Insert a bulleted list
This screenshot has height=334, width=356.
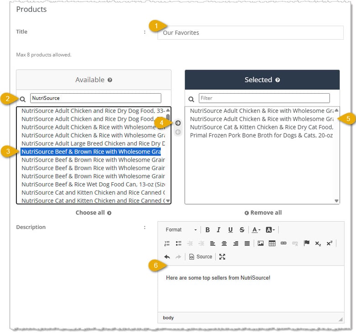click(x=178, y=244)
